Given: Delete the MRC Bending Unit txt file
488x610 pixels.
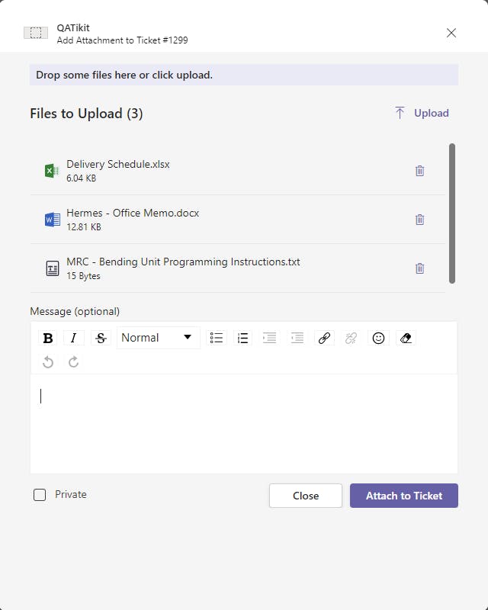Looking at the screenshot, I should pos(419,268).
